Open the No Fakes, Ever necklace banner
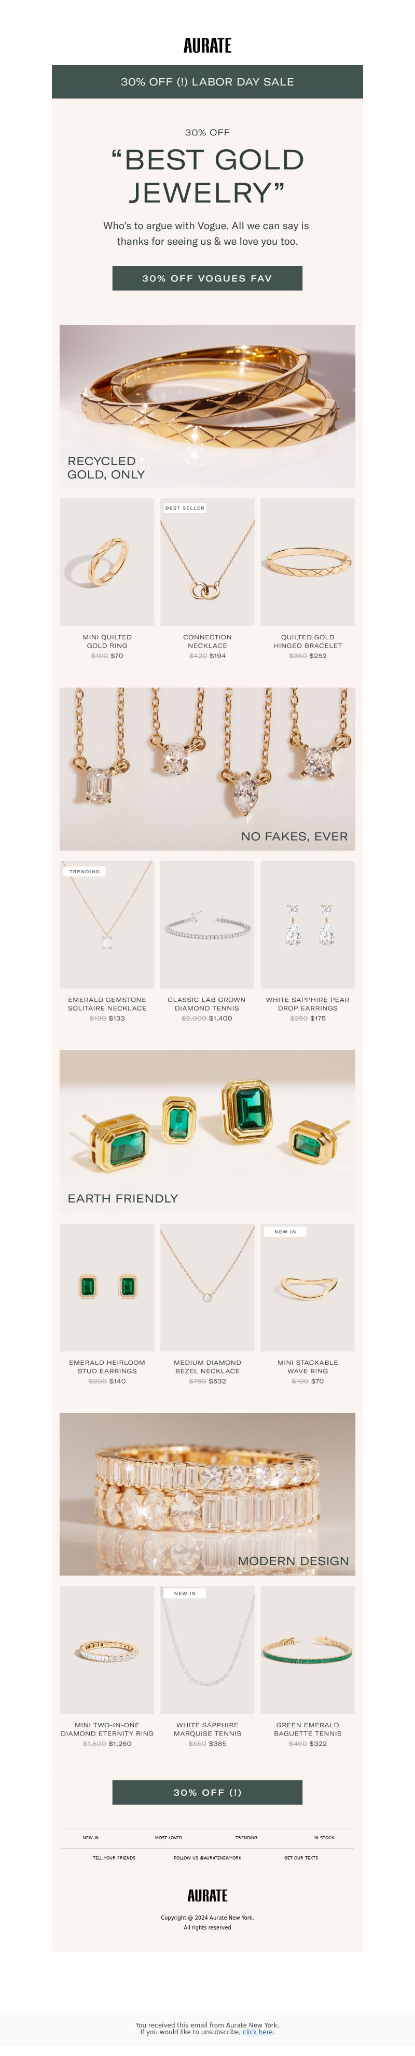The image size is (415, 2056). click(208, 768)
